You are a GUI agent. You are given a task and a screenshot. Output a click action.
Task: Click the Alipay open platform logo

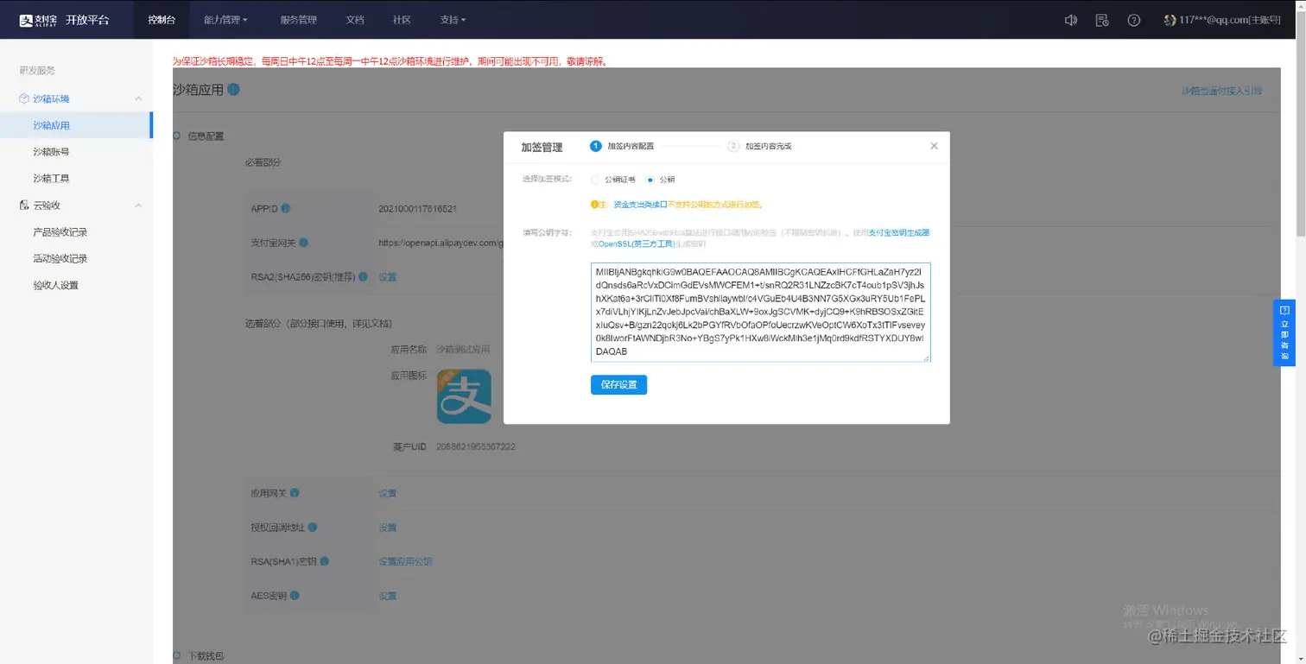pyautogui.click(x=65, y=20)
